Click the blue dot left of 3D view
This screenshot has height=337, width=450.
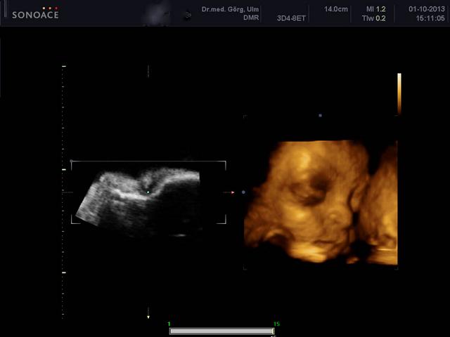pyautogui.click(x=243, y=192)
